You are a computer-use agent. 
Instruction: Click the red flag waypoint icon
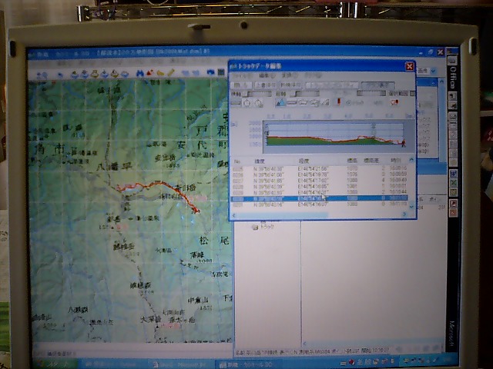(x=151, y=74)
